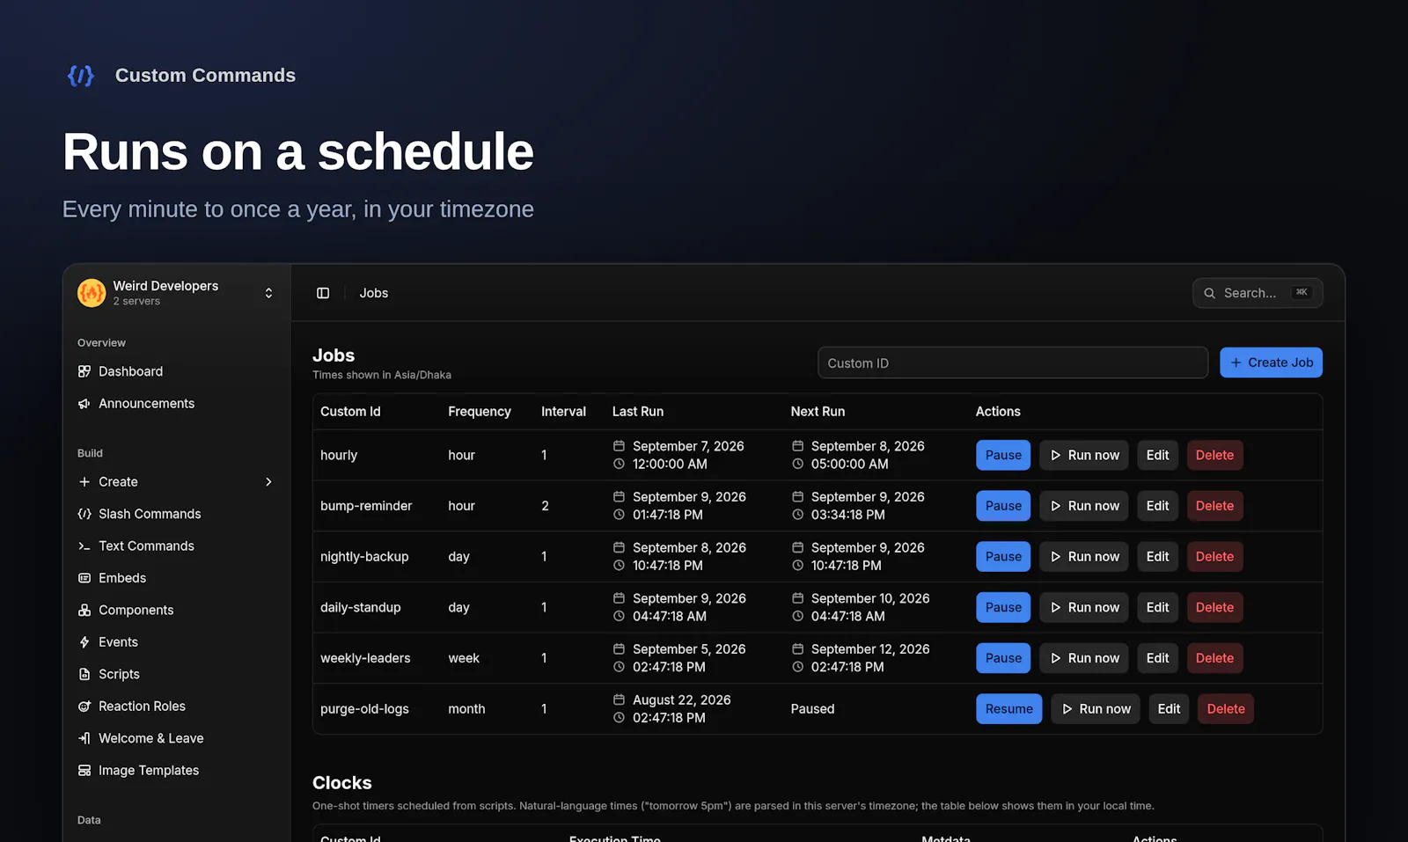The width and height of the screenshot is (1408, 842).
Task: Click the Create Job button
Action: (x=1271, y=362)
